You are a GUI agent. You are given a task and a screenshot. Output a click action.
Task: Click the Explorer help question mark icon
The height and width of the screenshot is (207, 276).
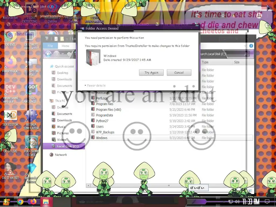click(251, 46)
